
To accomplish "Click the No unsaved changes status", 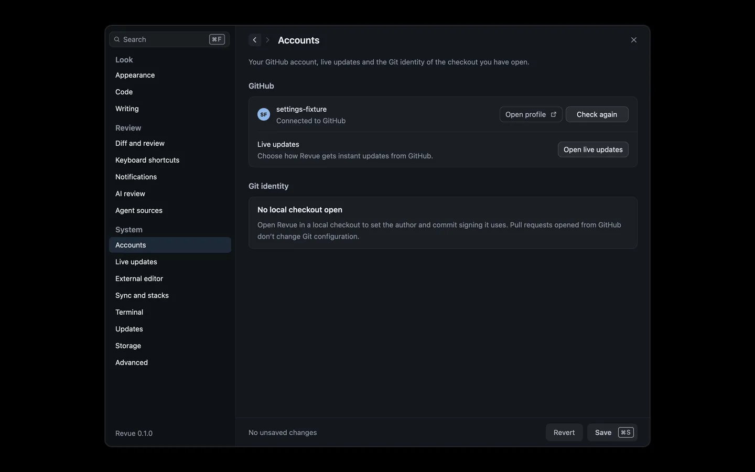I will pyautogui.click(x=283, y=433).
